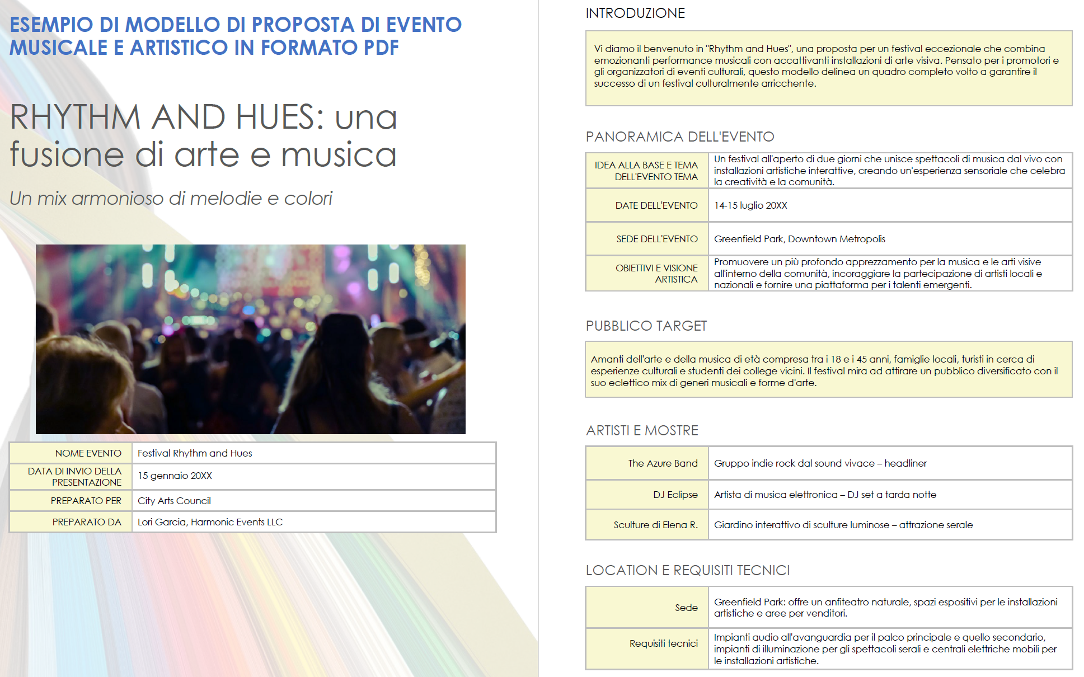
Task: Click the "SEDE DELL'EVENTO" label
Action: tap(647, 239)
